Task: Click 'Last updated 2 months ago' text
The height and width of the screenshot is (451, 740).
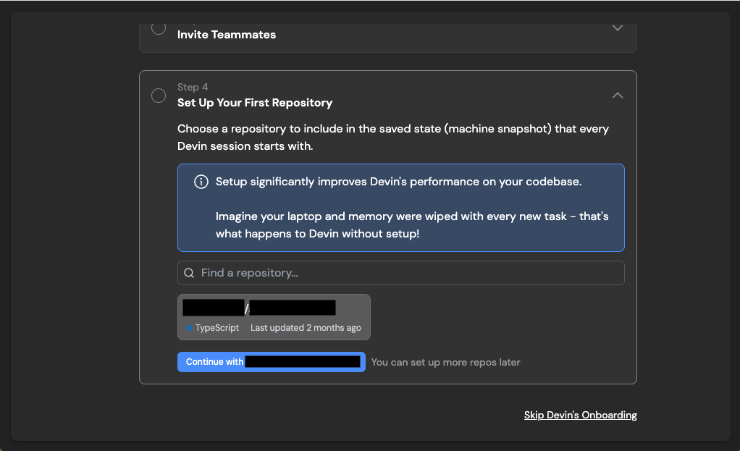Action: pyautogui.click(x=306, y=328)
